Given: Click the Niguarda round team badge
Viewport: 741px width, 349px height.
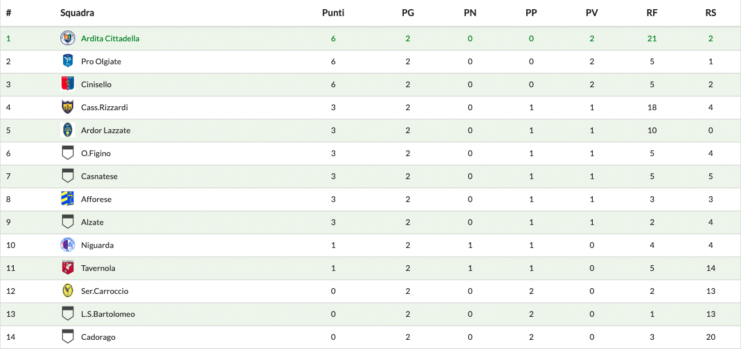Looking at the screenshot, I should click(x=68, y=245).
